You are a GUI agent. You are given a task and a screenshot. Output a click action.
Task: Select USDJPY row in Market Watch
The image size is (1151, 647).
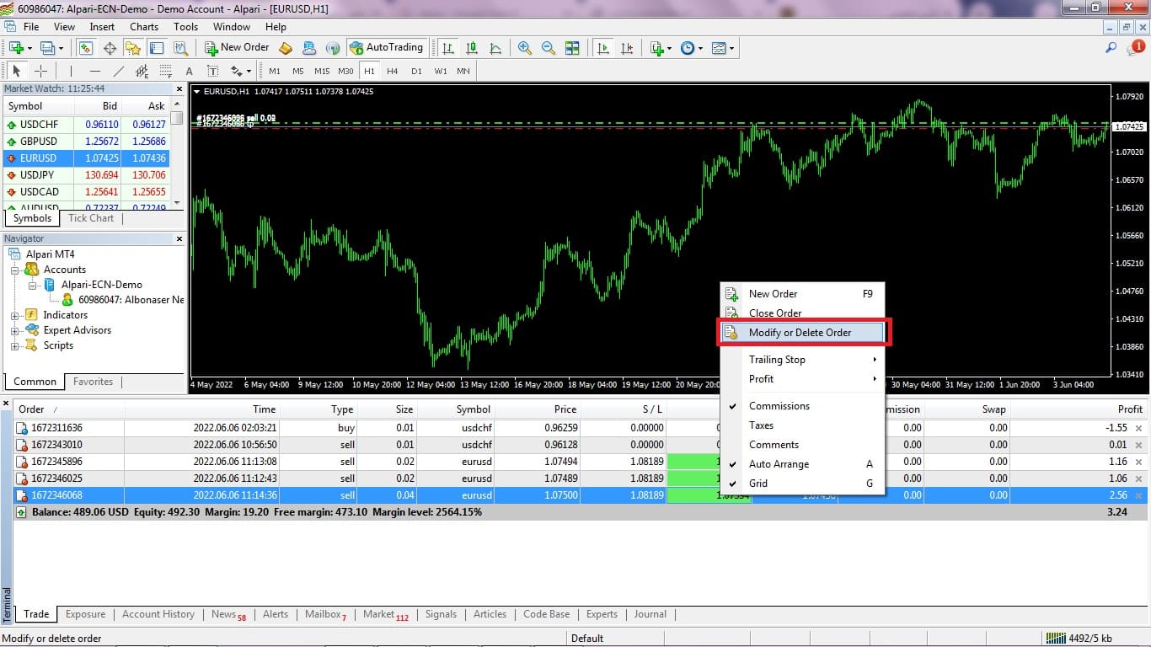(88, 175)
